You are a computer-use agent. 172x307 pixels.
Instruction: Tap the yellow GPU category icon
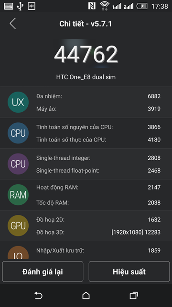click(x=18, y=225)
